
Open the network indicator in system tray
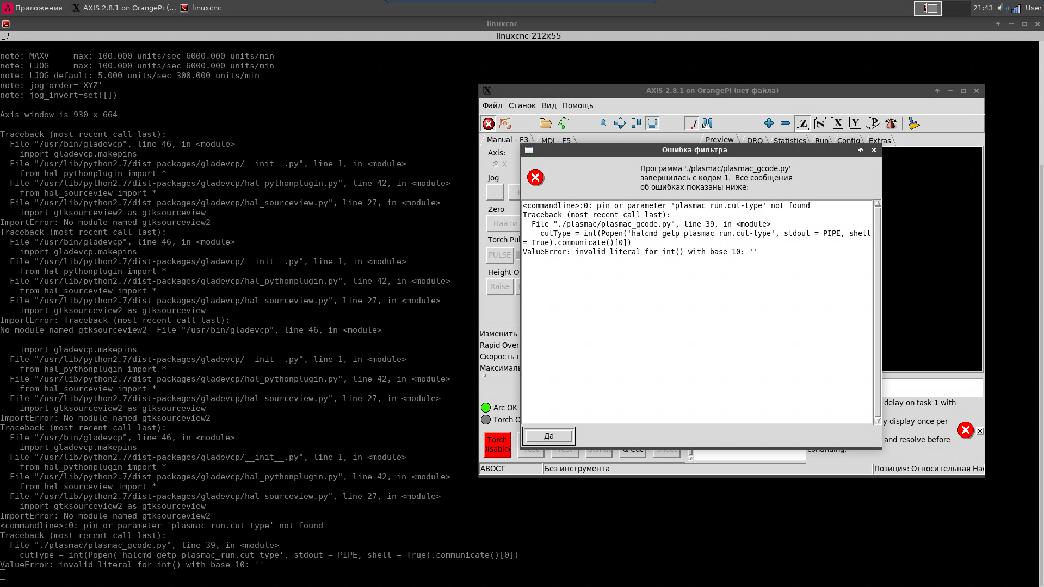click(x=1016, y=8)
